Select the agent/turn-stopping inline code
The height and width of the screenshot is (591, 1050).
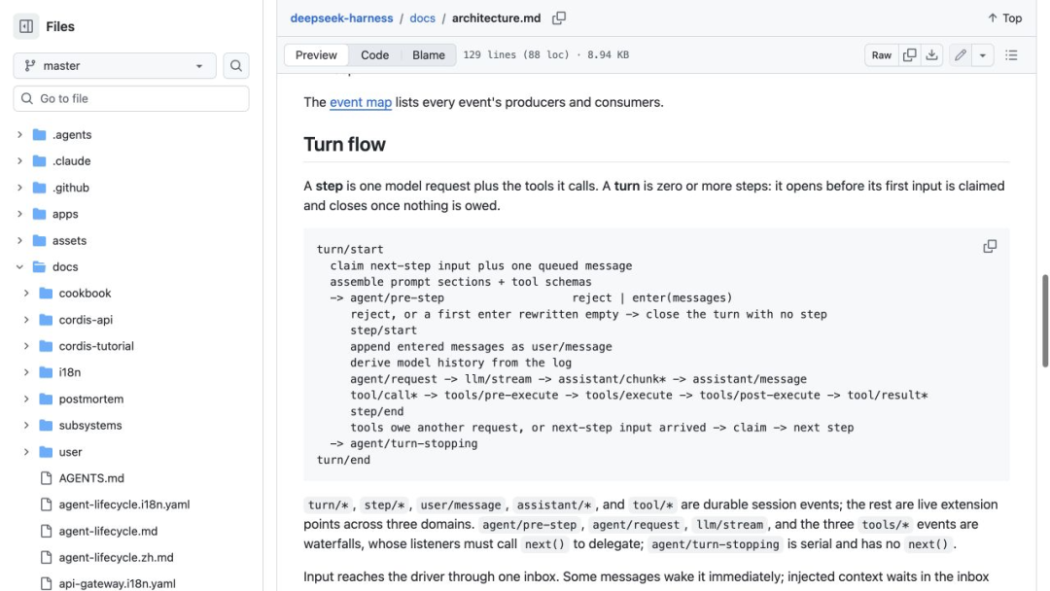coord(716,544)
